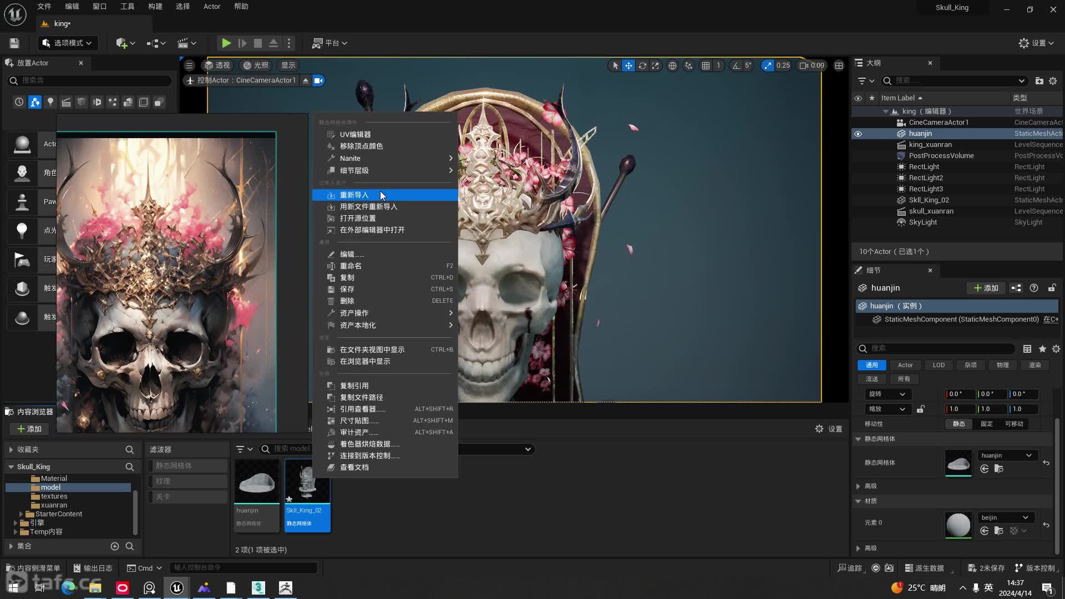Open UV editor from context menu

385,135
